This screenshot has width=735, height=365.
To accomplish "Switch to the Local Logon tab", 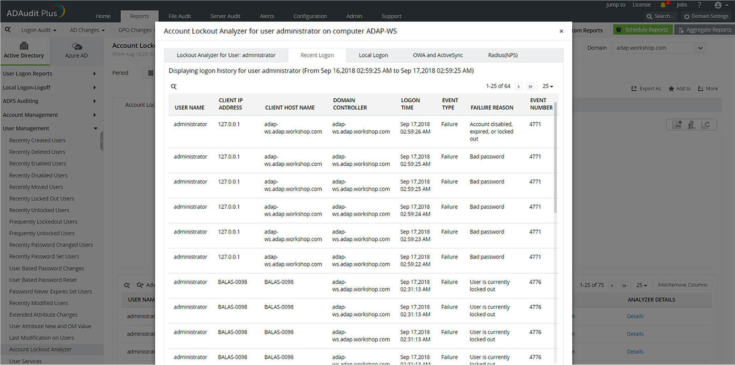I will coord(373,55).
